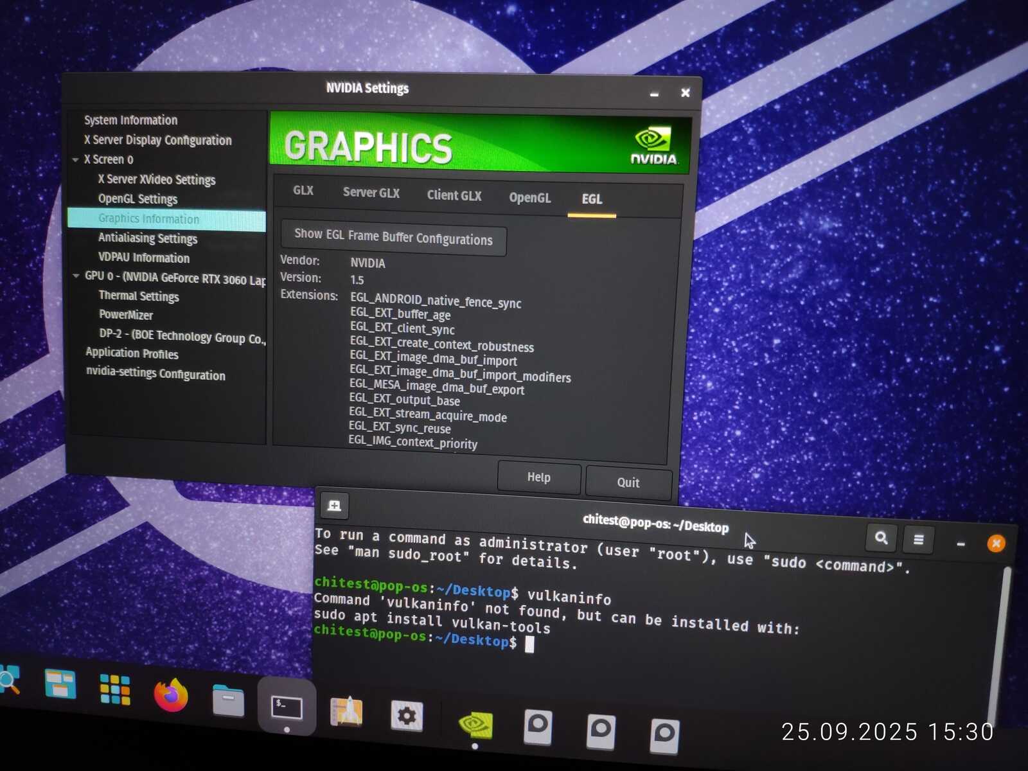Click the EGL_EXT_client_sync extension

pyautogui.click(x=402, y=328)
